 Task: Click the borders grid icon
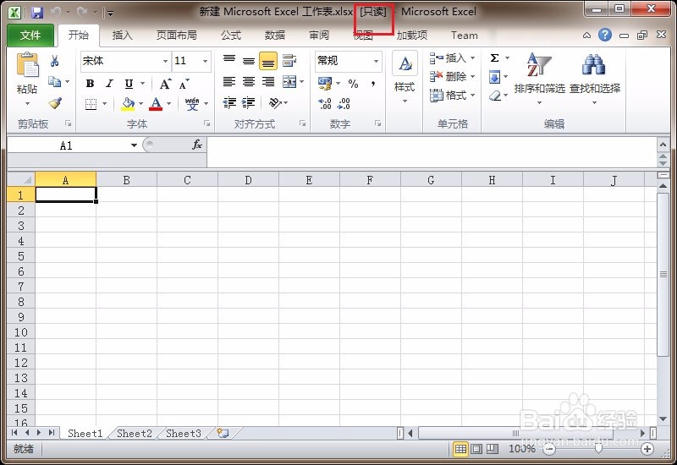point(91,103)
